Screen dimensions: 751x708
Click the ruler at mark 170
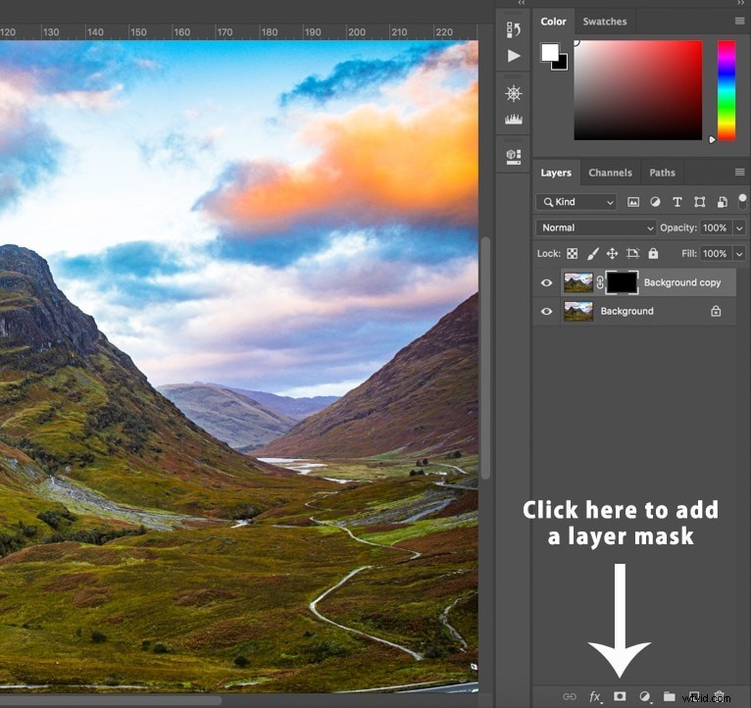(x=225, y=32)
